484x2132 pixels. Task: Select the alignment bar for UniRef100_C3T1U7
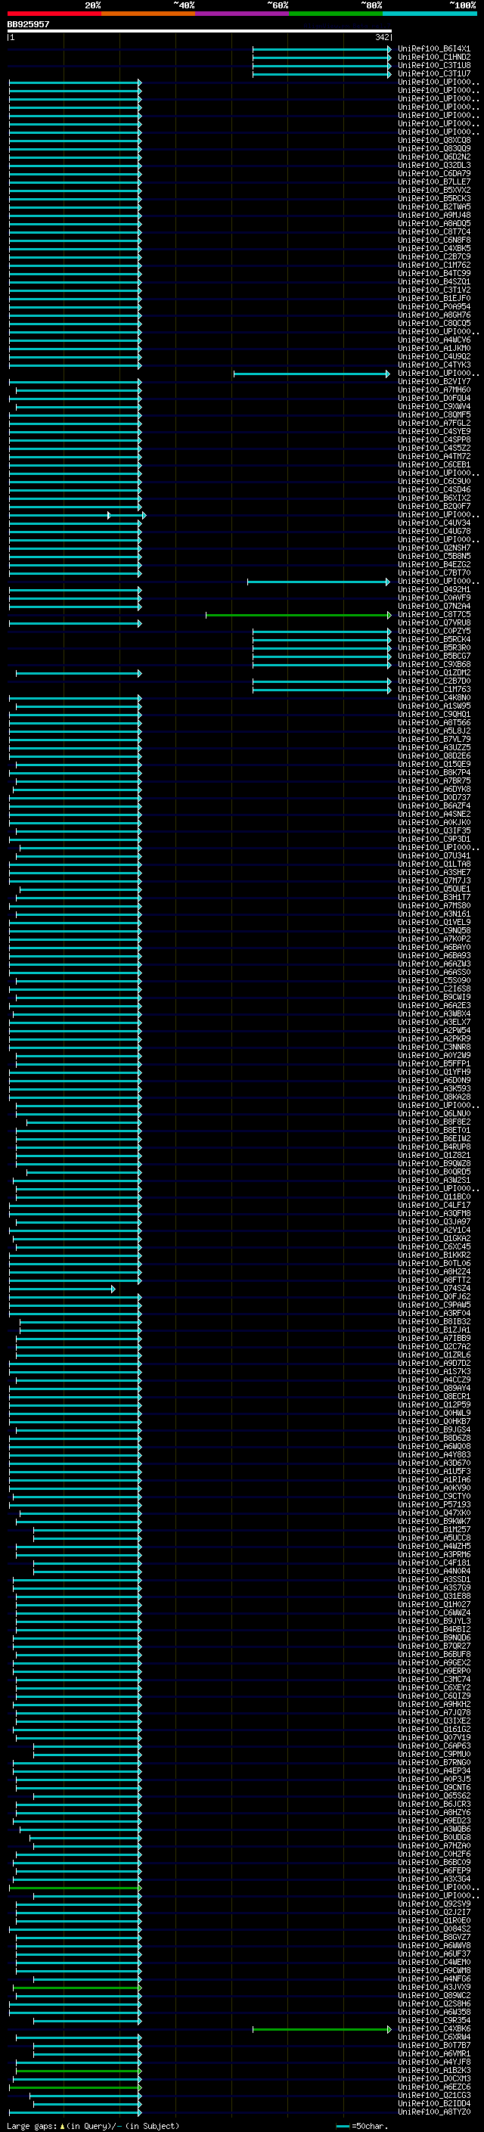coord(322,74)
